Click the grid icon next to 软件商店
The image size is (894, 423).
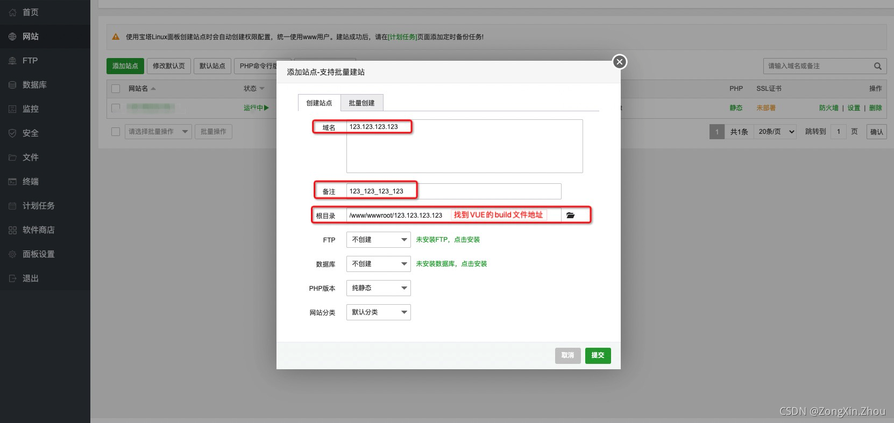click(x=12, y=230)
